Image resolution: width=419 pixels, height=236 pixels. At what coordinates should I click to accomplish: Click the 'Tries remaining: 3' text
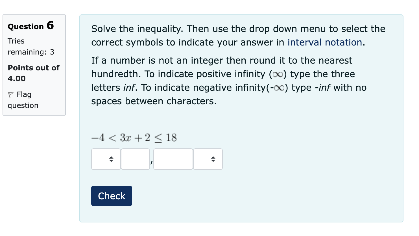point(30,46)
